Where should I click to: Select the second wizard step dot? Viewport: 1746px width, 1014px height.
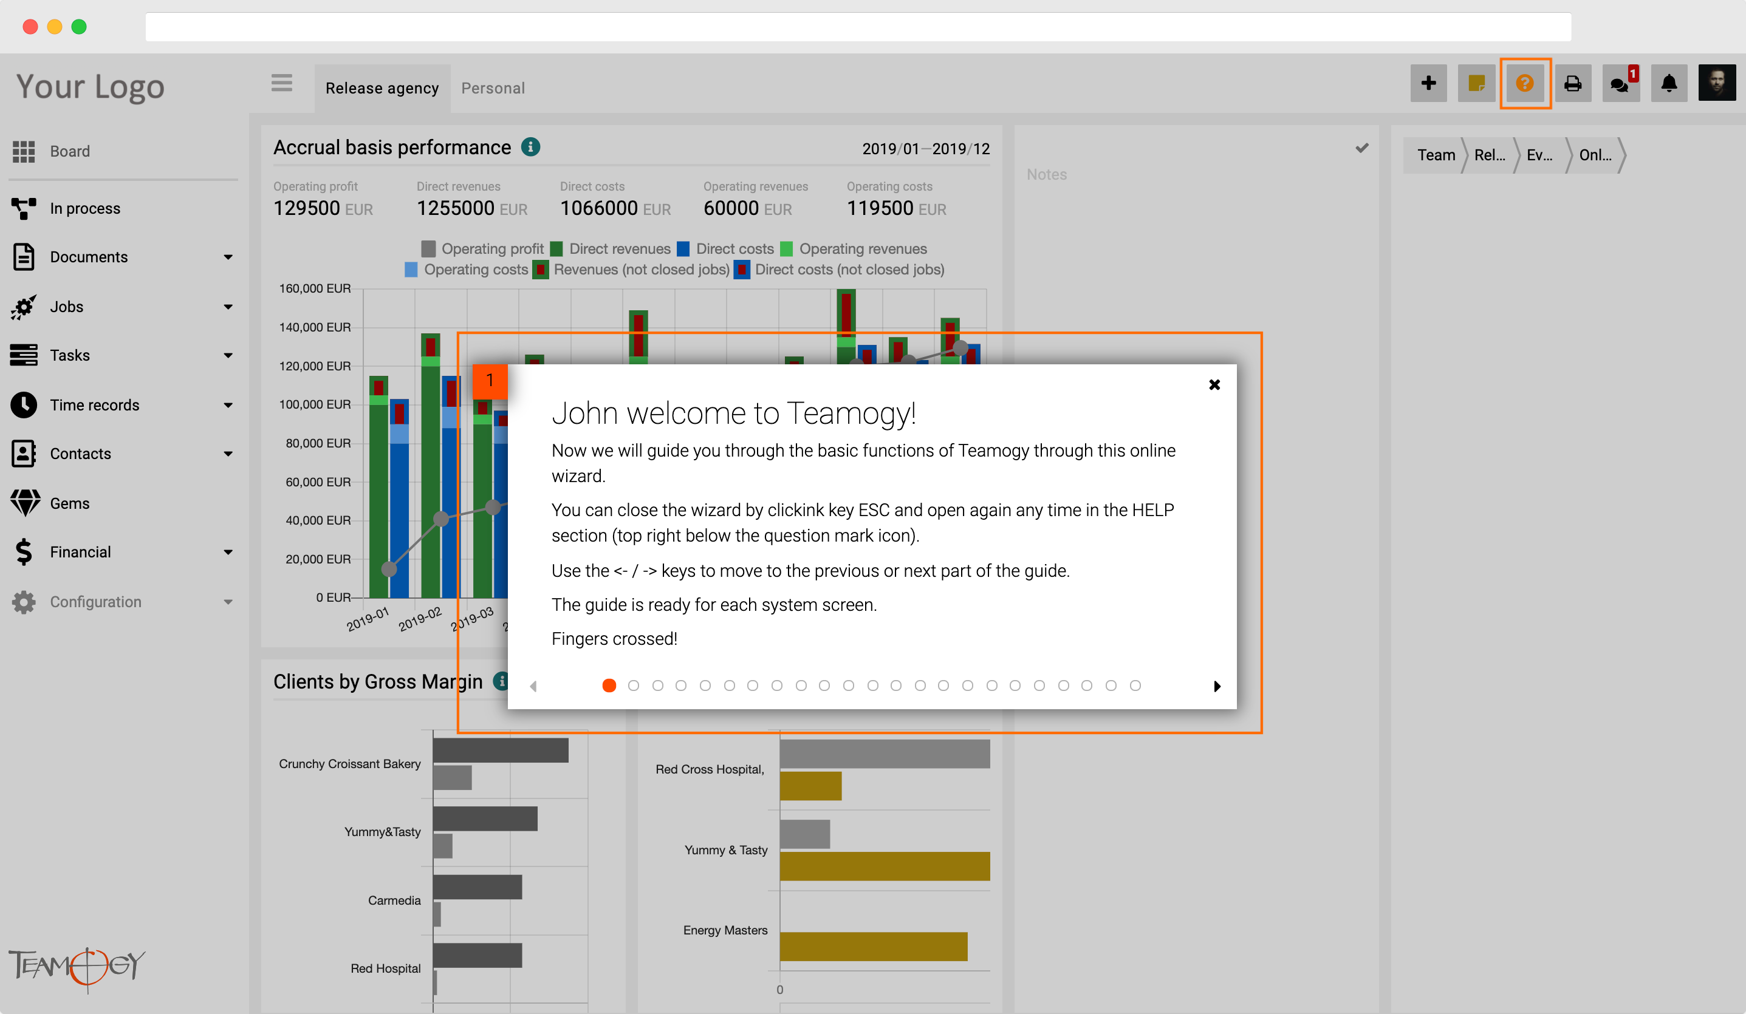click(633, 685)
